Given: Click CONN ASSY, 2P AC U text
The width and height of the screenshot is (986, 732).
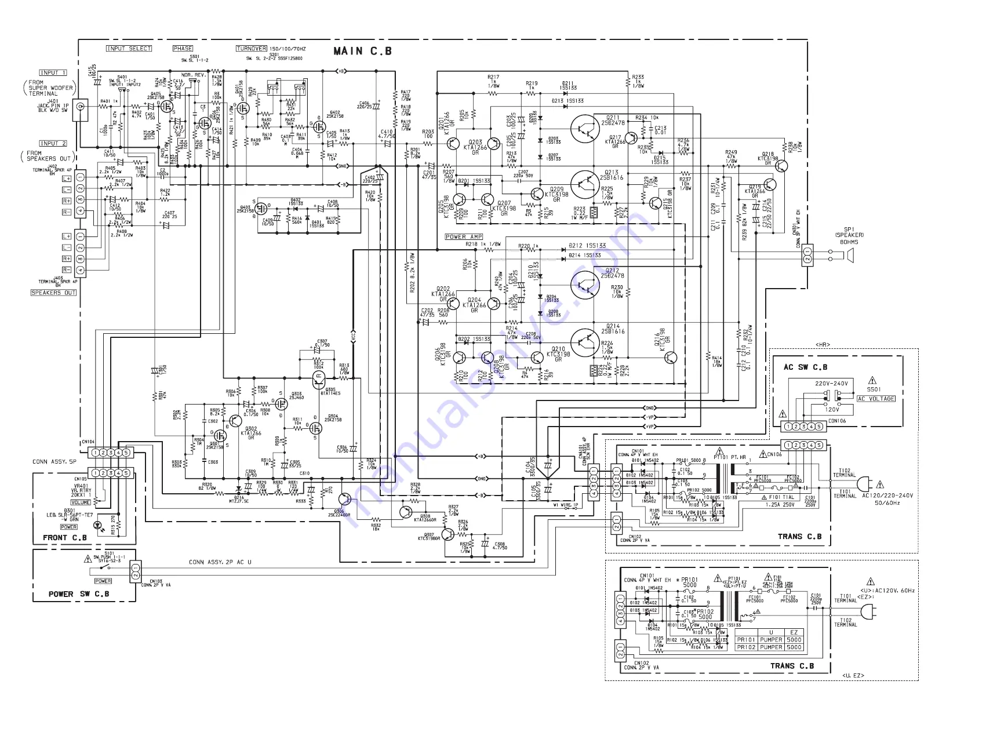Looking at the screenshot, I should [x=220, y=562].
